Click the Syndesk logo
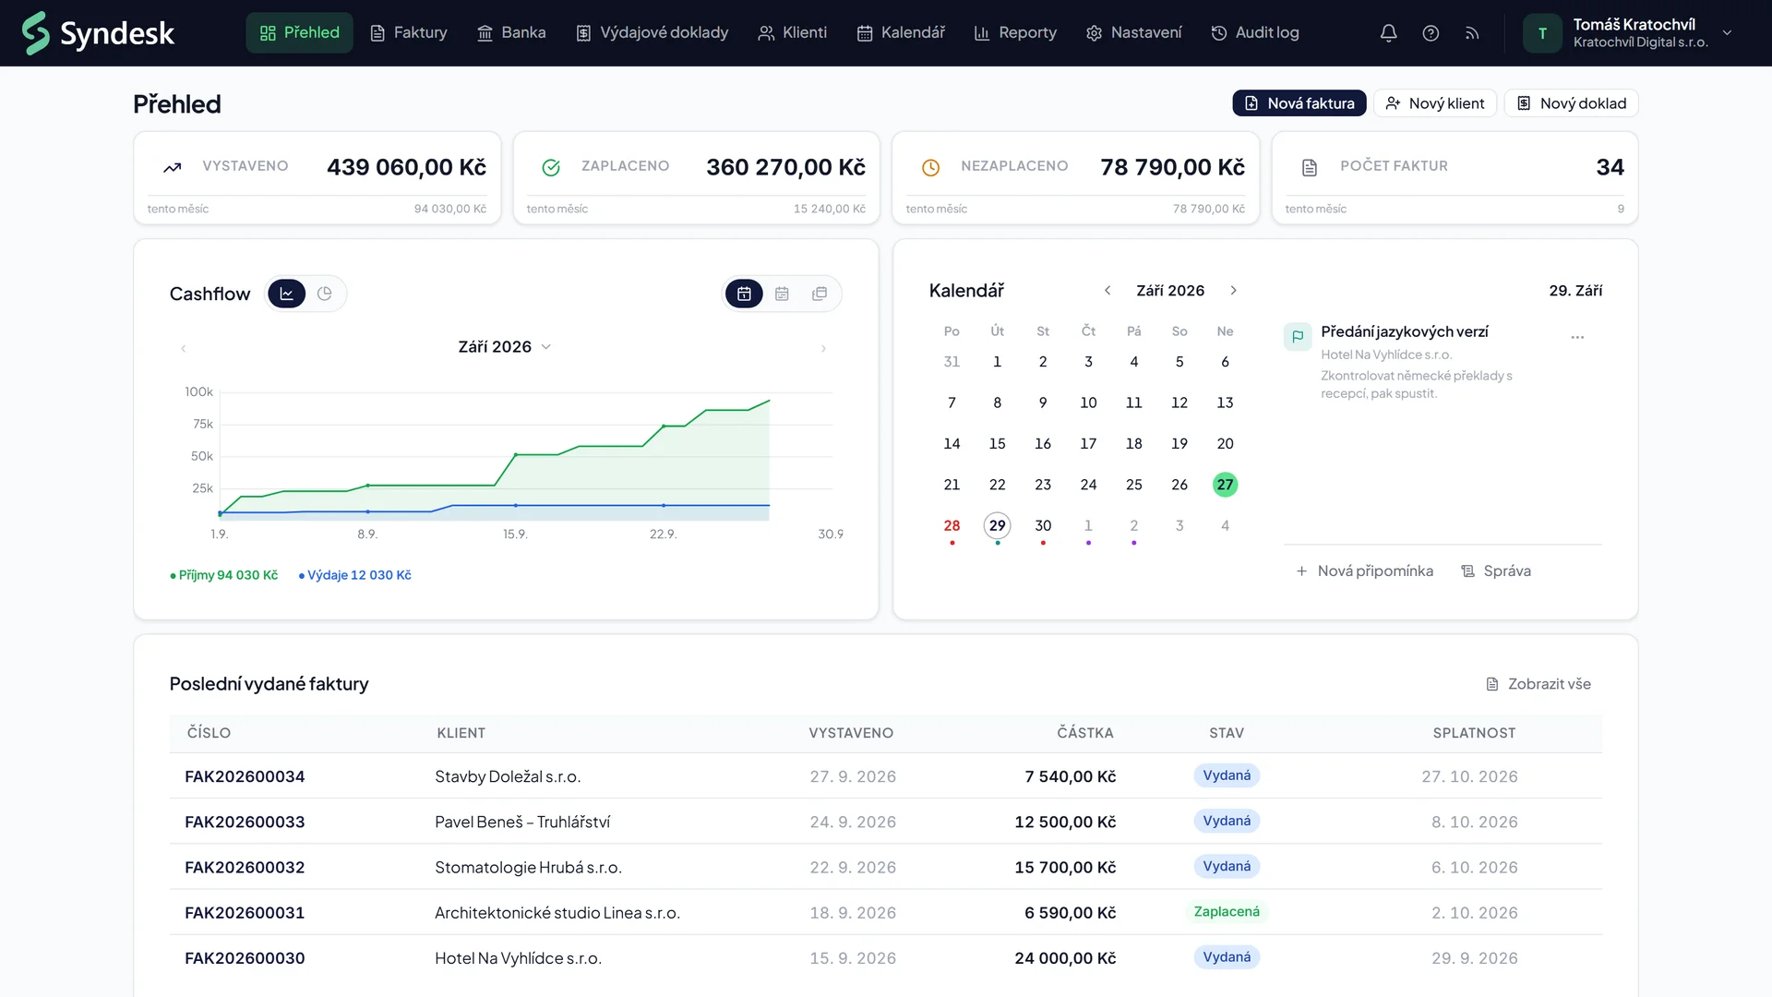 (98, 33)
